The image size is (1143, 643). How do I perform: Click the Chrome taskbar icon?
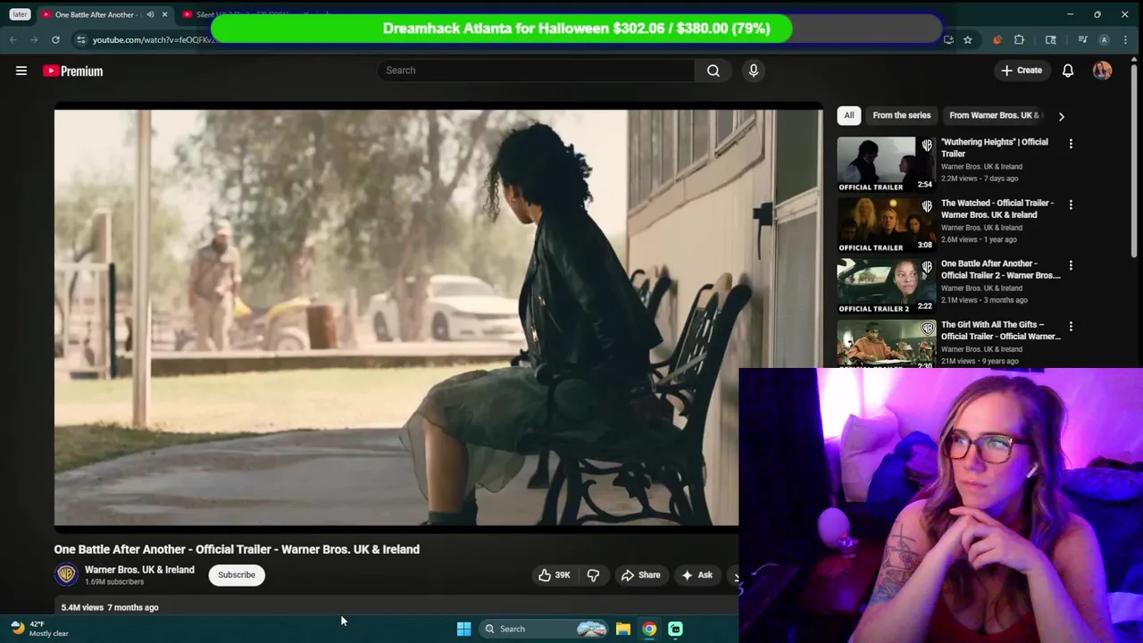tap(649, 629)
